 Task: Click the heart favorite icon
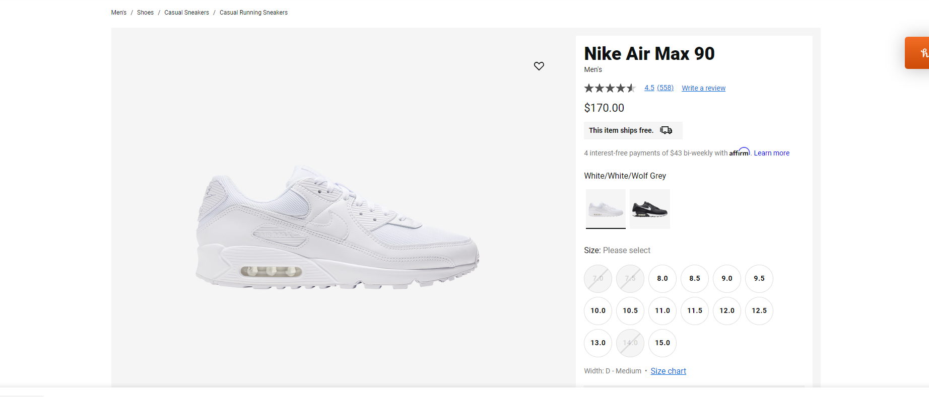pos(539,66)
